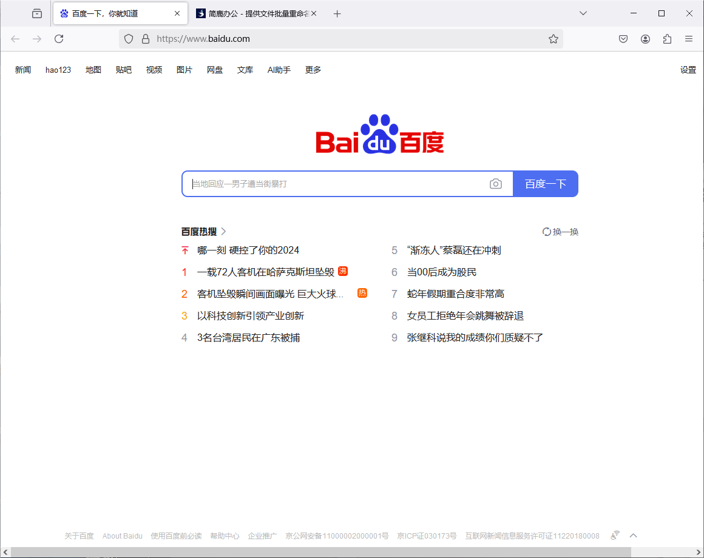Open the Firefox account icon
The height and width of the screenshot is (558, 704).
(645, 38)
